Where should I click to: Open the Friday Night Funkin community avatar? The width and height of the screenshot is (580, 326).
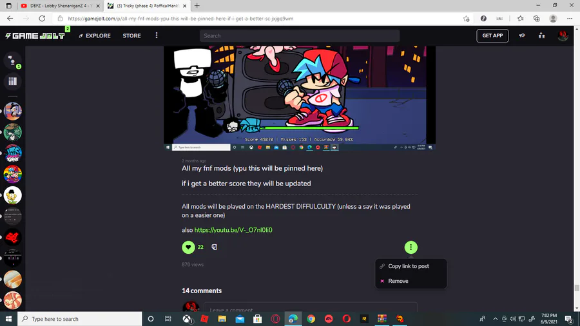[x=13, y=153]
